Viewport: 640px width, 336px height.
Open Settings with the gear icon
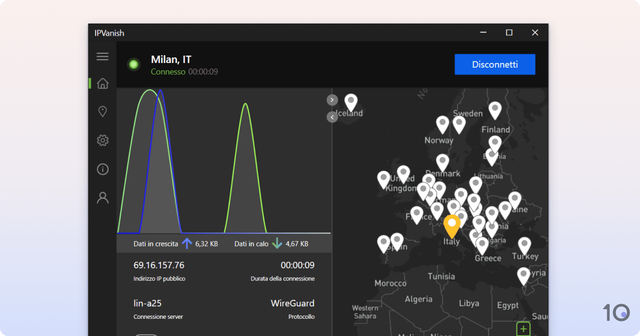tap(102, 140)
